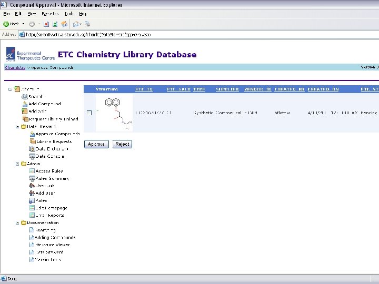The image size is (379, 284).
Task: Click the Library Requests tree icon
Action: pos(33,141)
